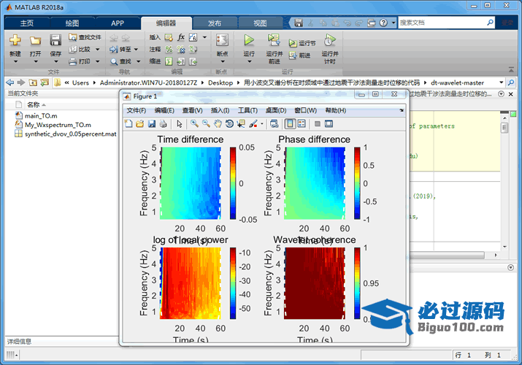Click the folder-up icon in the address bar
The height and width of the screenshot is (365, 522).
33,82
